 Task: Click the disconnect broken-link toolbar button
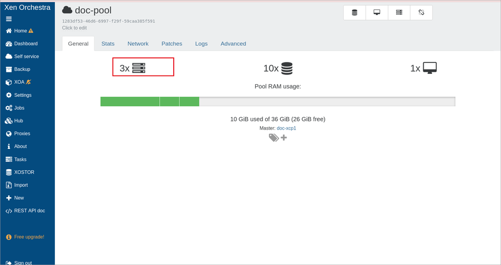[x=422, y=12]
